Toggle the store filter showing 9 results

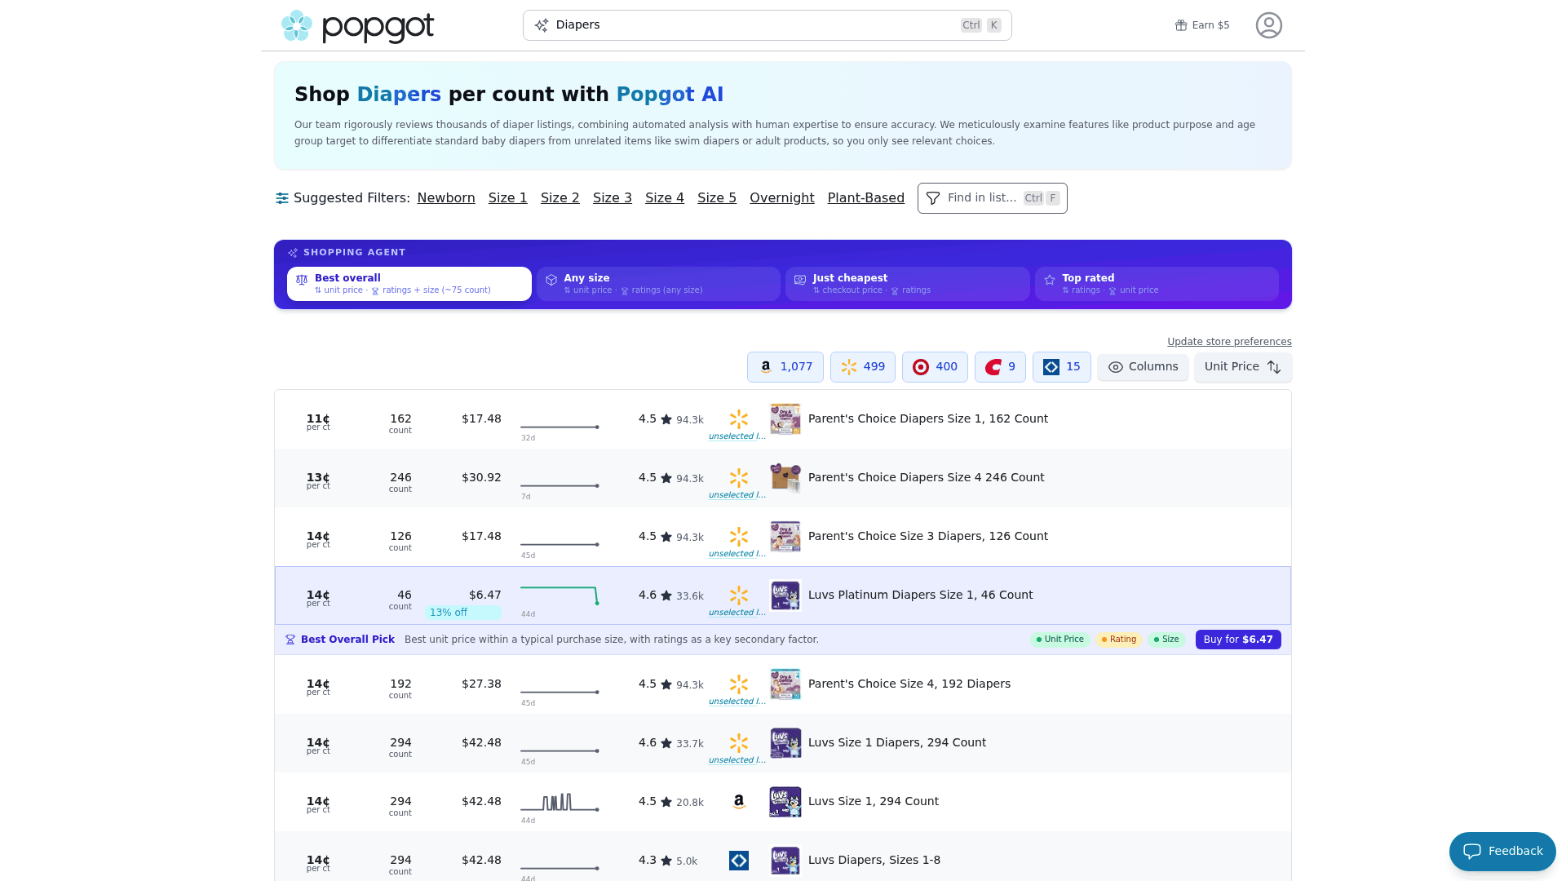[1000, 367]
